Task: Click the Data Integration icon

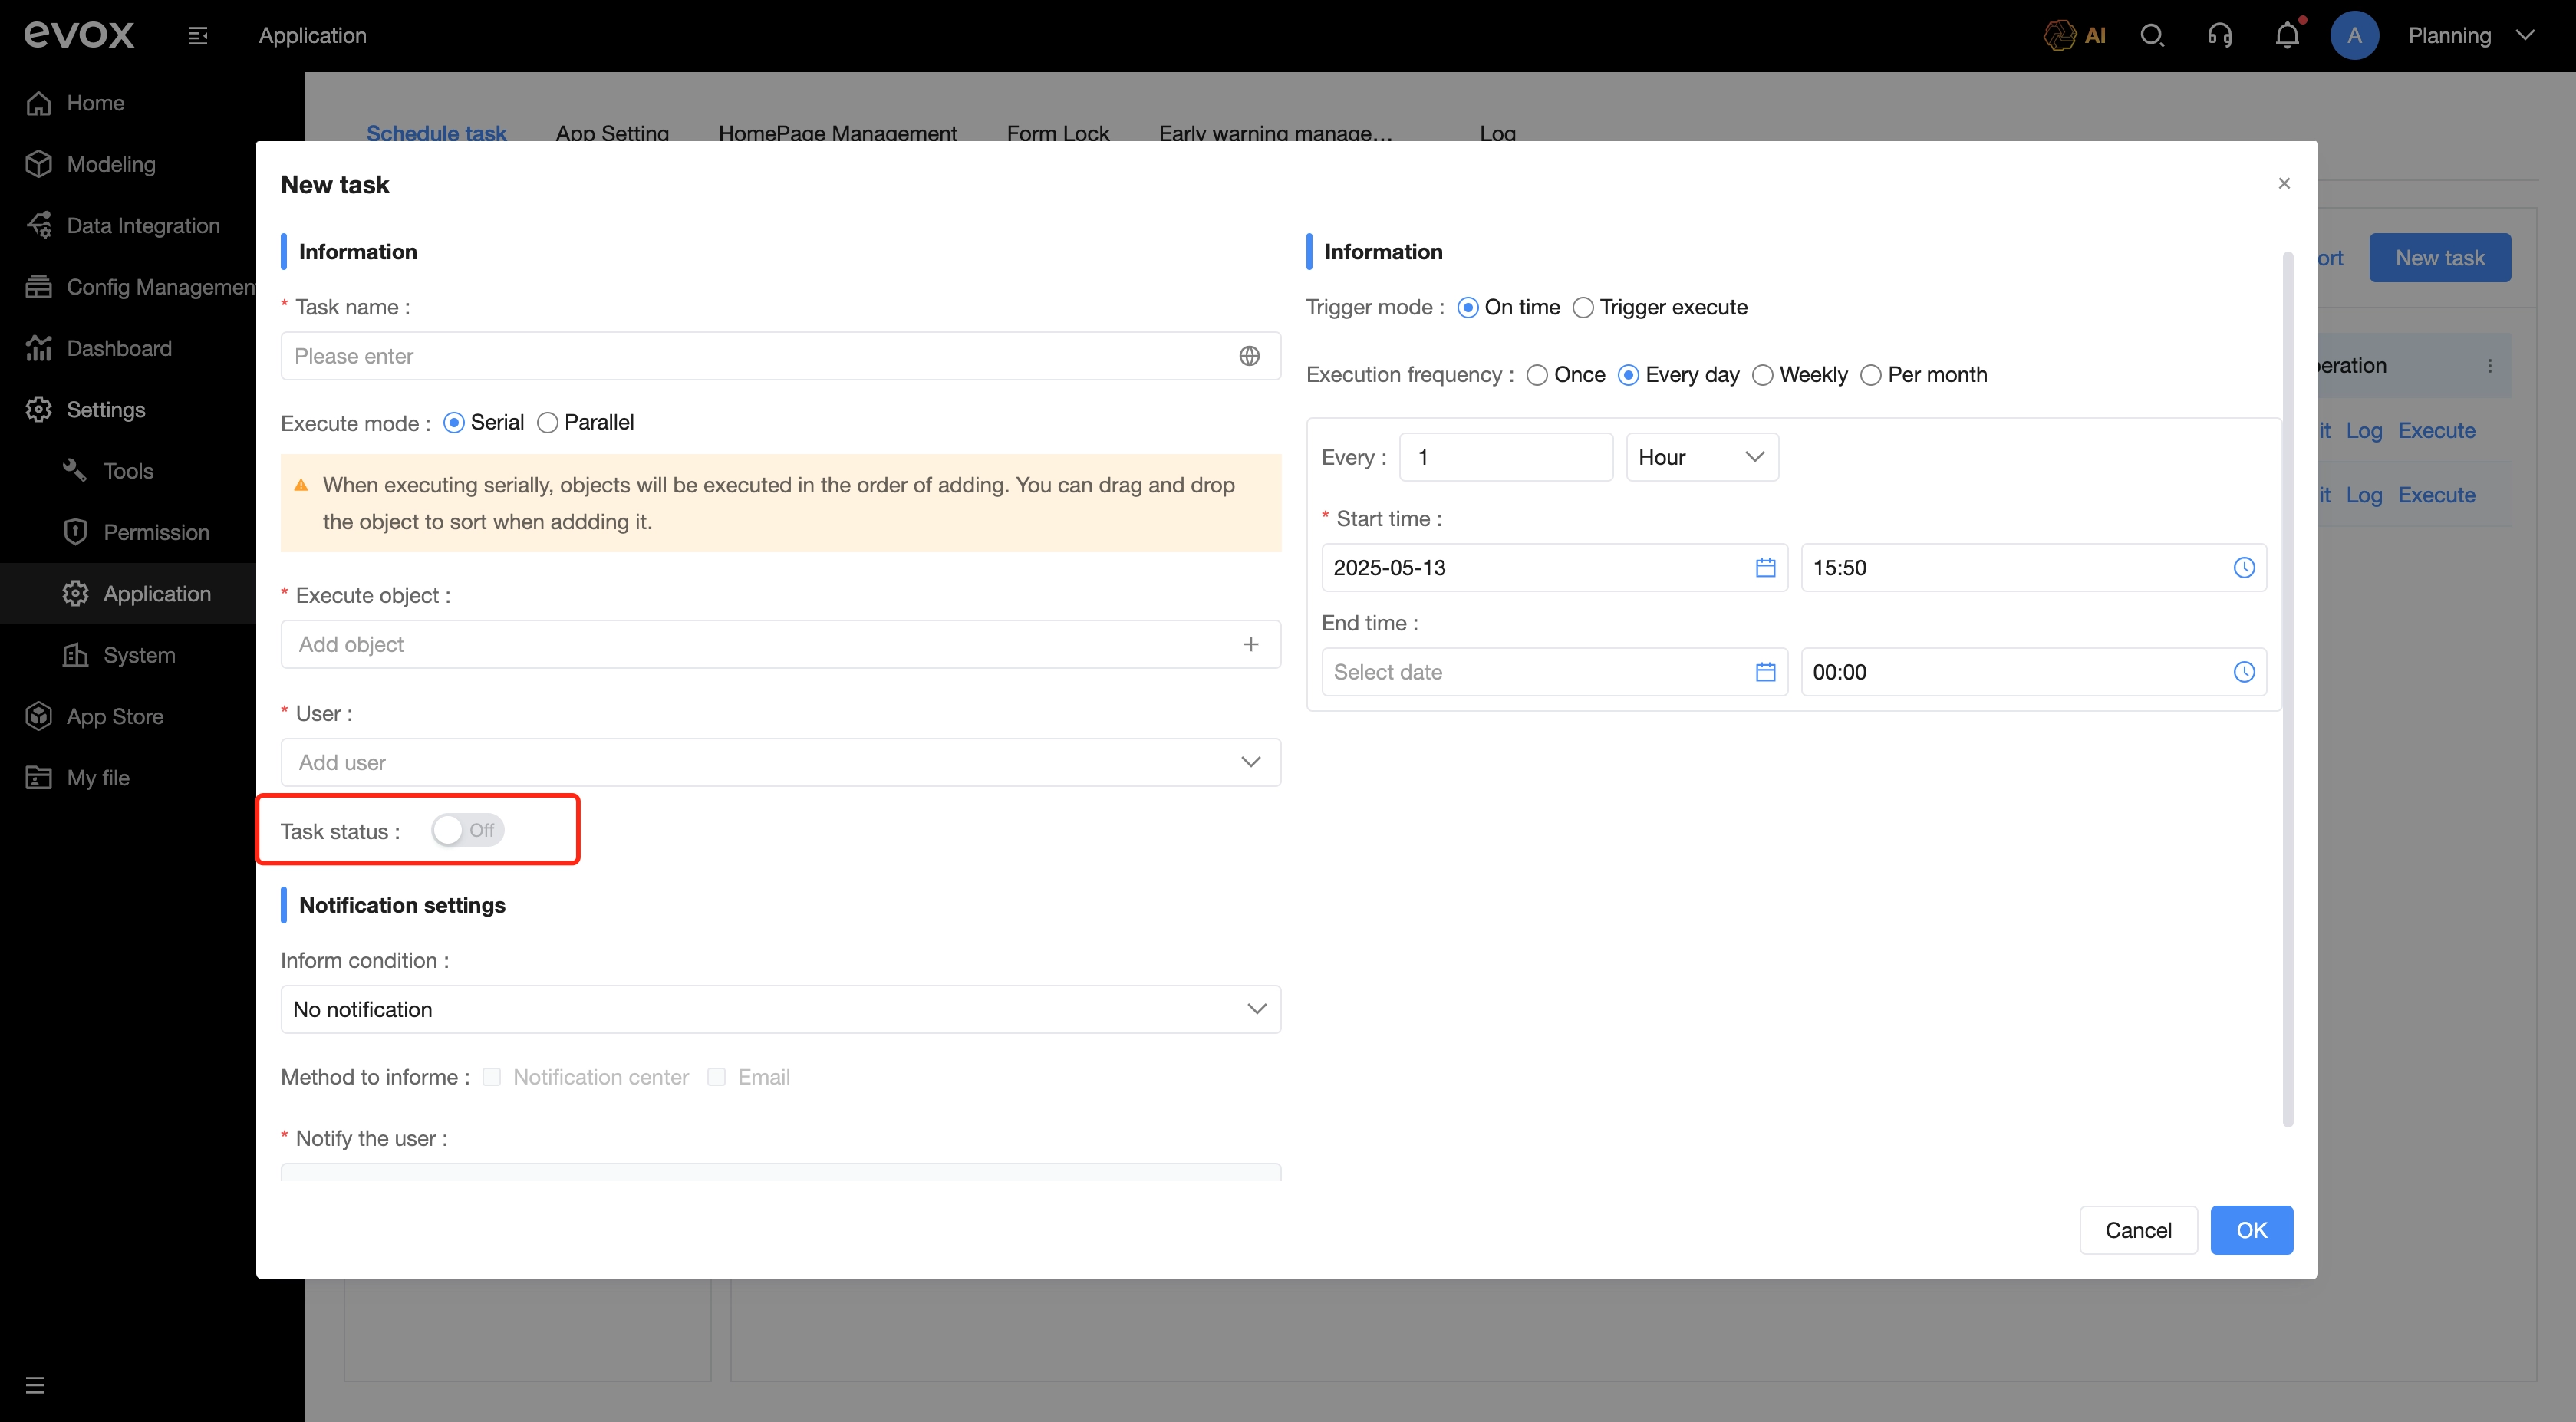Action: coord(39,226)
